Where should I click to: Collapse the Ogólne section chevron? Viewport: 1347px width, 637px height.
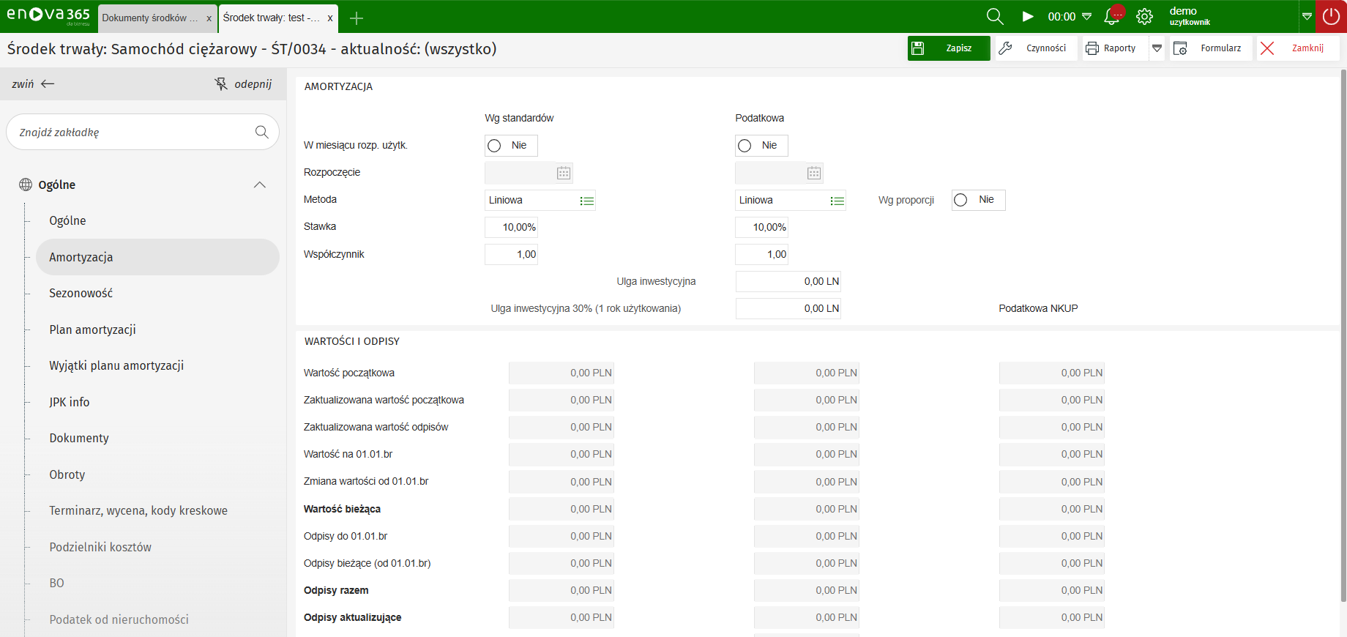[259, 185]
